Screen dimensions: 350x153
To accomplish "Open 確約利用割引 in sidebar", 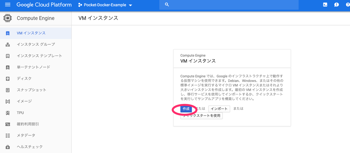I will pyautogui.click(x=36, y=124).
